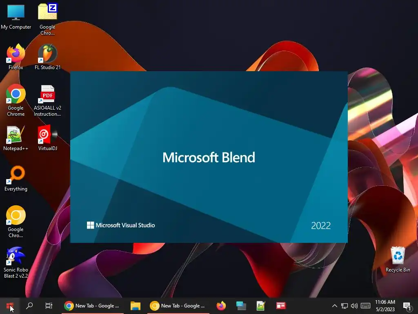The height and width of the screenshot is (314, 418).
Task: Open Everything search desktop shortcut
Action: point(16,178)
